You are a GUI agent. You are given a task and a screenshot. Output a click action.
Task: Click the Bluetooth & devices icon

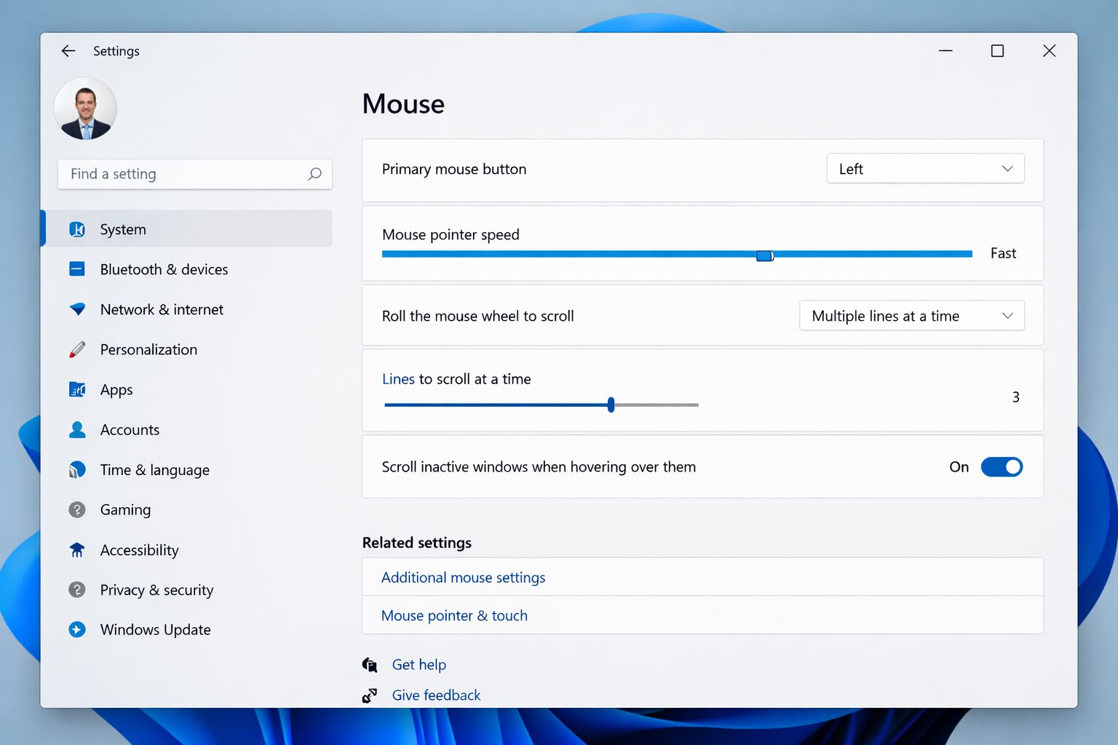pos(77,269)
